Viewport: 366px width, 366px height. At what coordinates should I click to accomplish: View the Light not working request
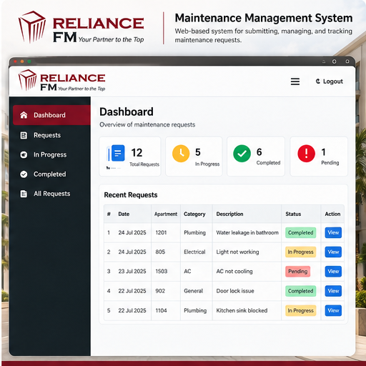pyautogui.click(x=333, y=252)
